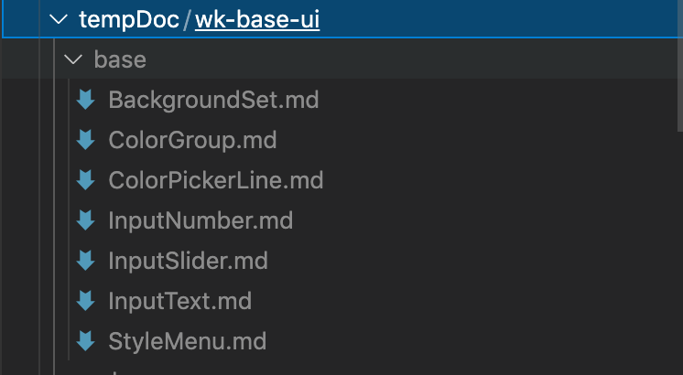Viewport: 683px width, 375px height.
Task: Open ColorPickerLine.md file
Action: coord(216,180)
